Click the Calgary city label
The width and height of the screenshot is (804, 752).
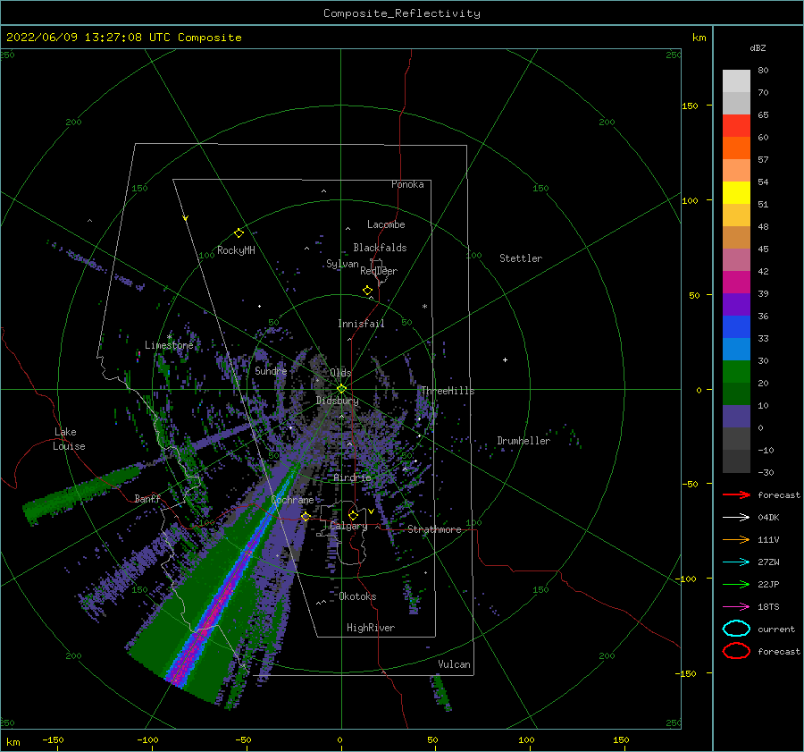[348, 526]
